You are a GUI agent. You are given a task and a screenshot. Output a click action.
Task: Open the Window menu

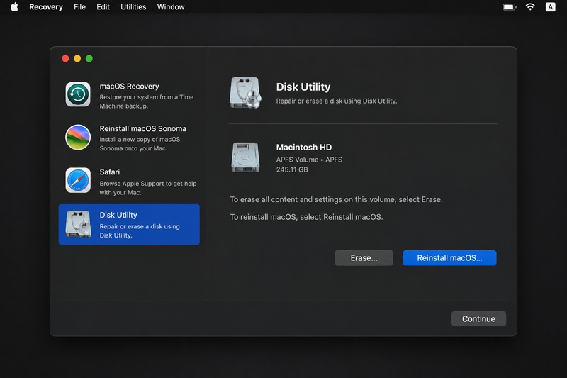[171, 7]
